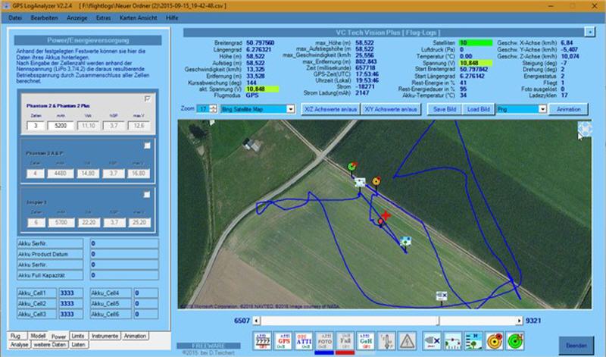Click the timeline right scroll arrow

click(519, 321)
